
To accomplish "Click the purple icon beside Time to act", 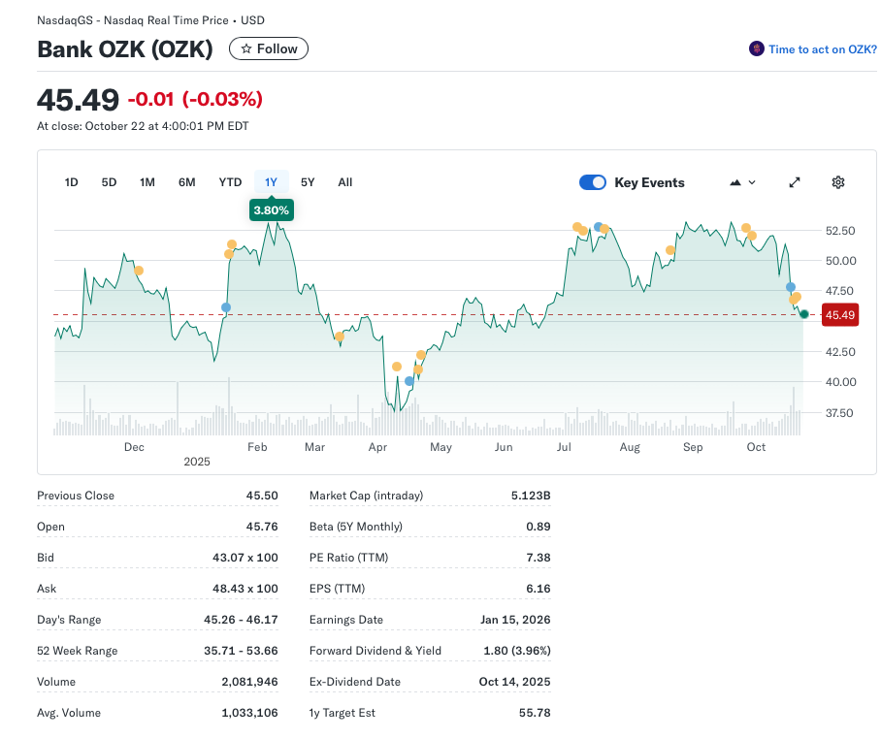I will [756, 48].
